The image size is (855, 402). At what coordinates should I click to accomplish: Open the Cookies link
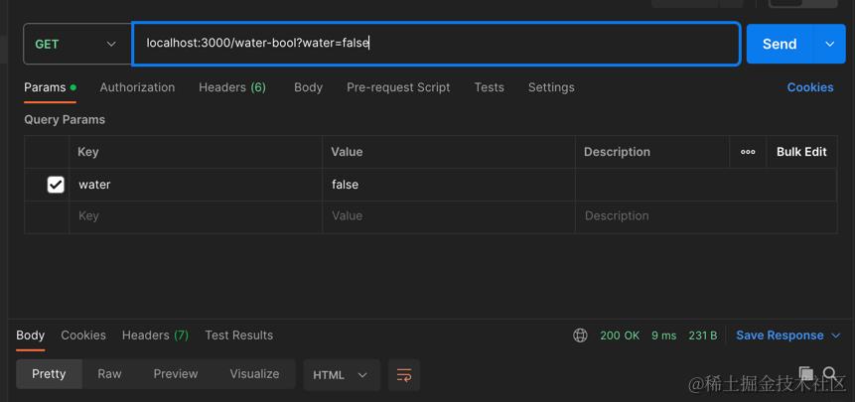(x=809, y=87)
